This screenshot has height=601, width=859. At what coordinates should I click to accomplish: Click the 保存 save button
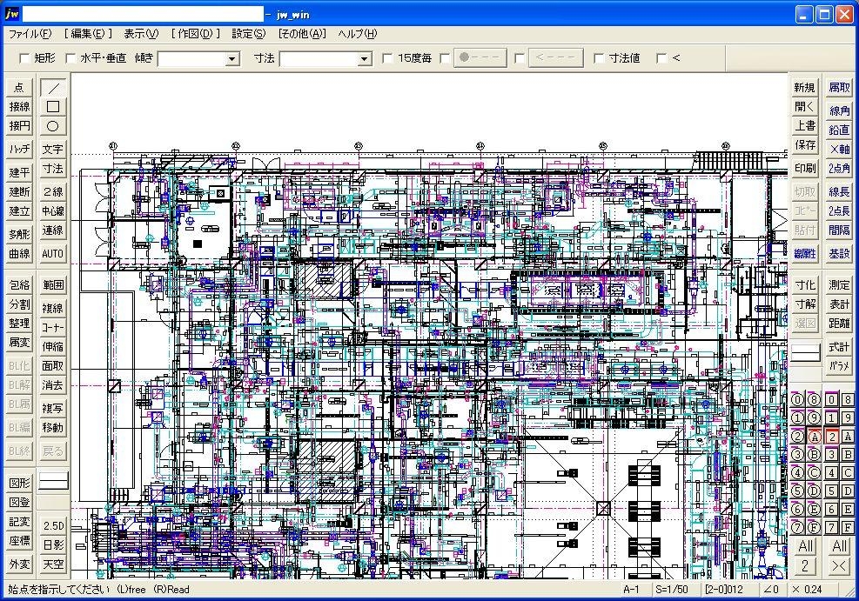pyautogui.click(x=805, y=145)
